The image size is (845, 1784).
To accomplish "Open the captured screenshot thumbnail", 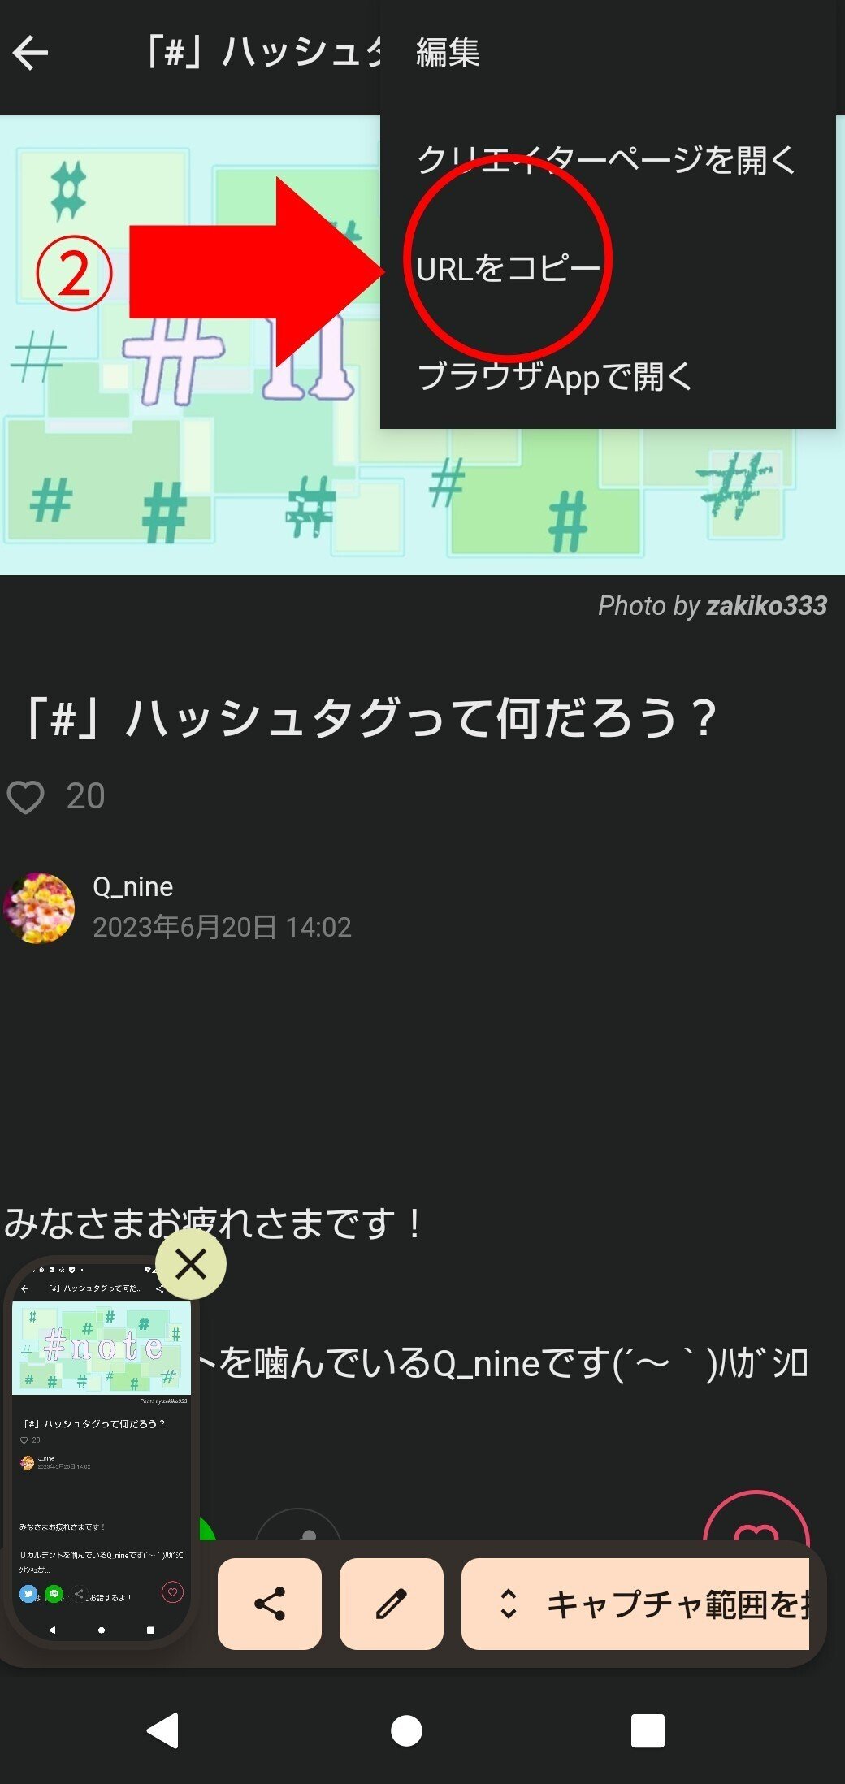I will 101,1452.
